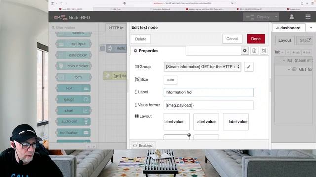Viewport: 316px width, 177px height.
Task: Select the audio out palette node
Action: [74, 121]
